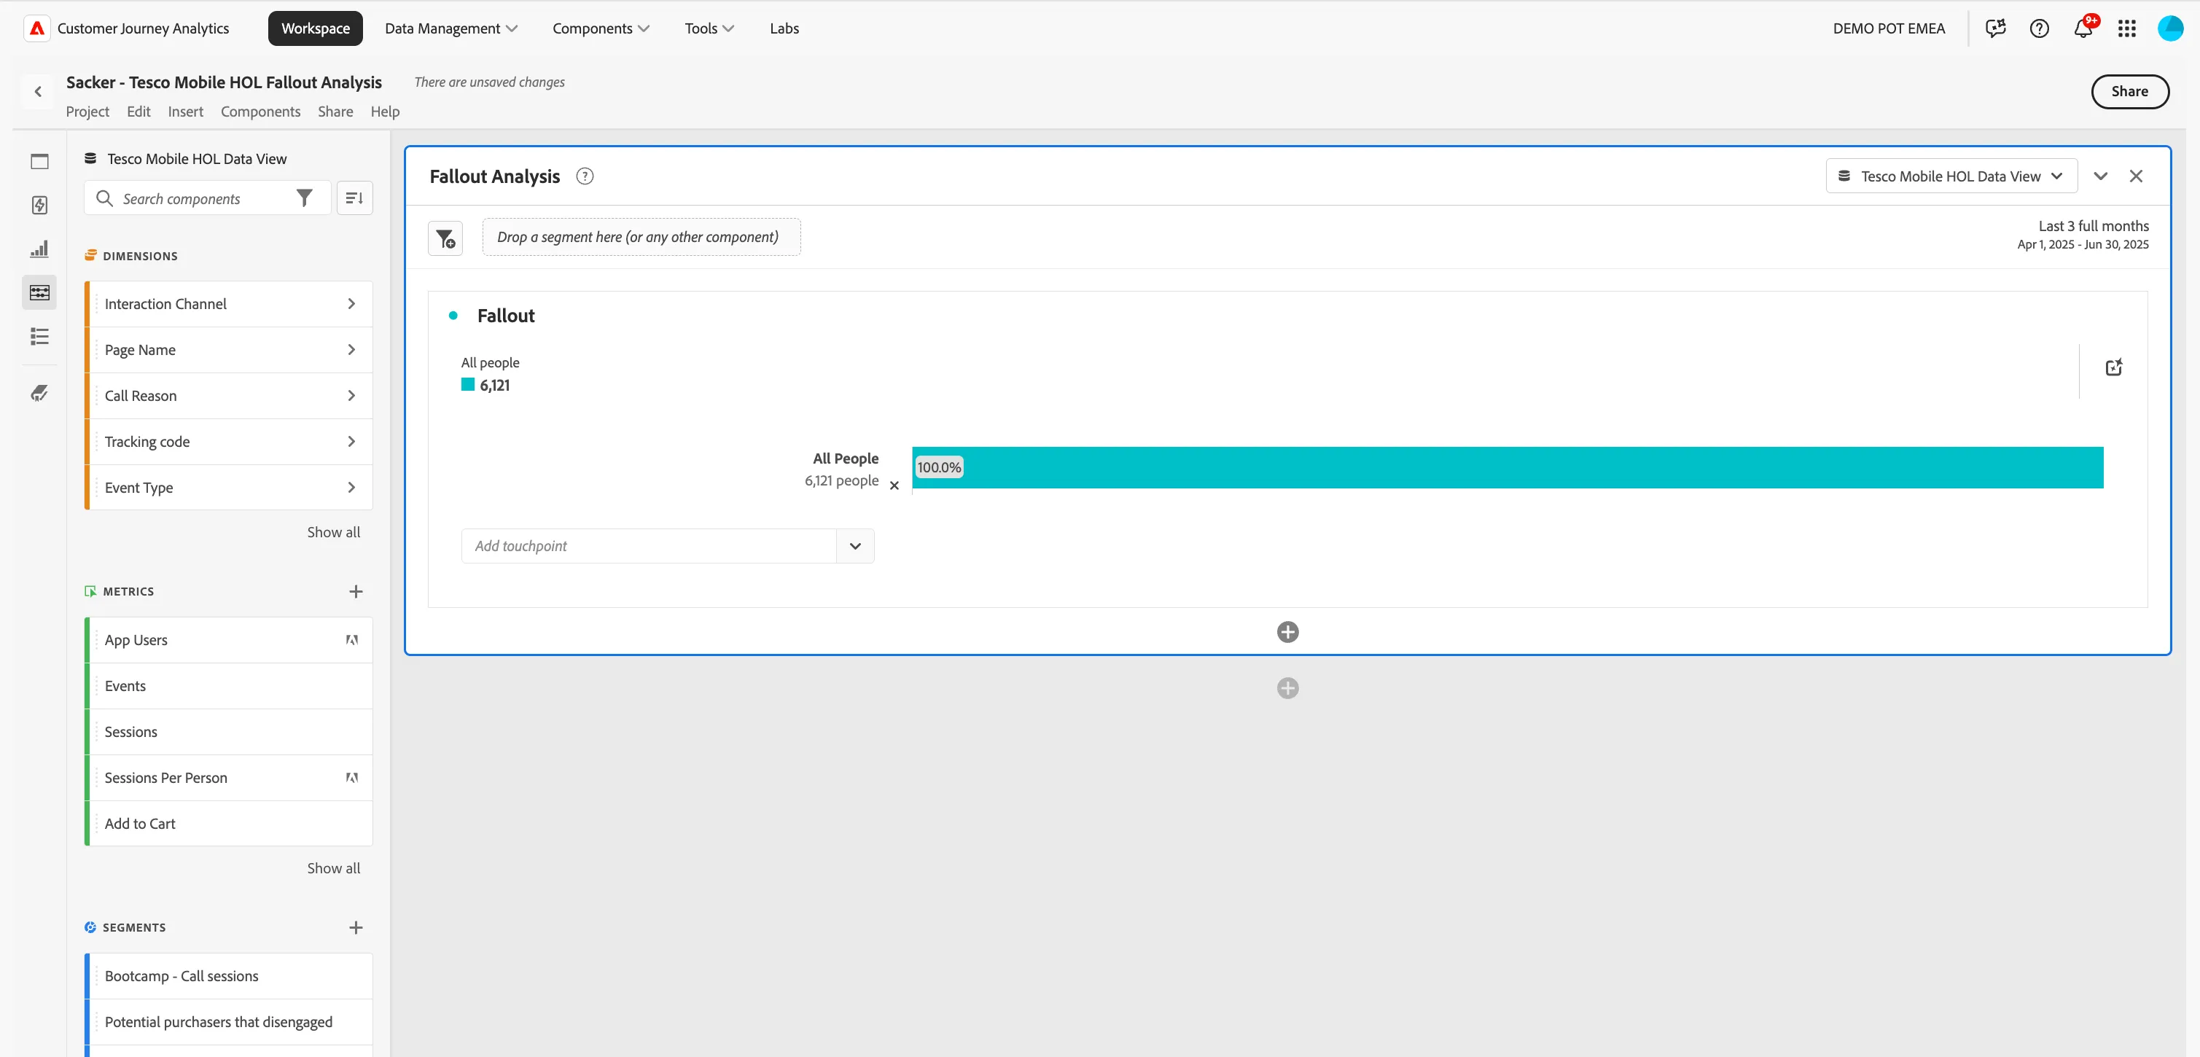
Task: Expand the Components top menu
Action: point(601,28)
